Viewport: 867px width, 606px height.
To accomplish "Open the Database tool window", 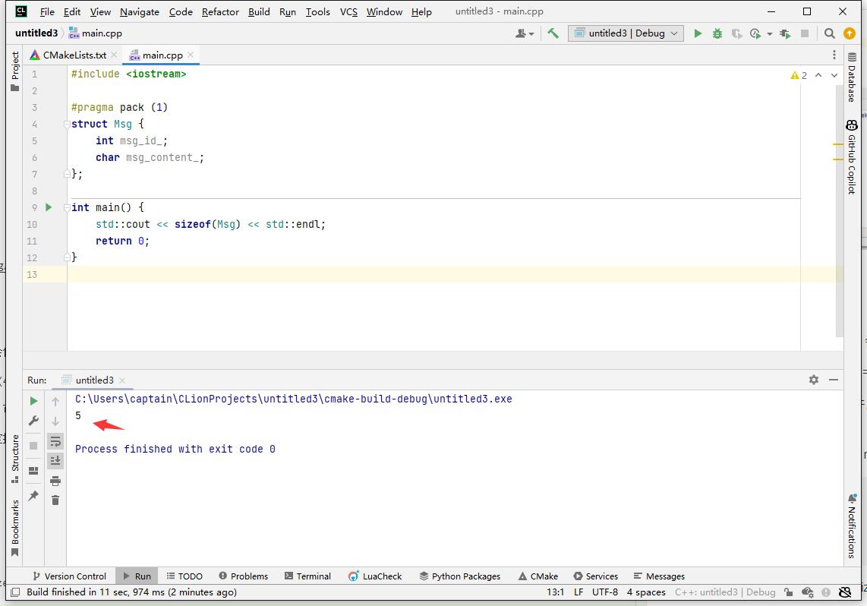I will 852,77.
